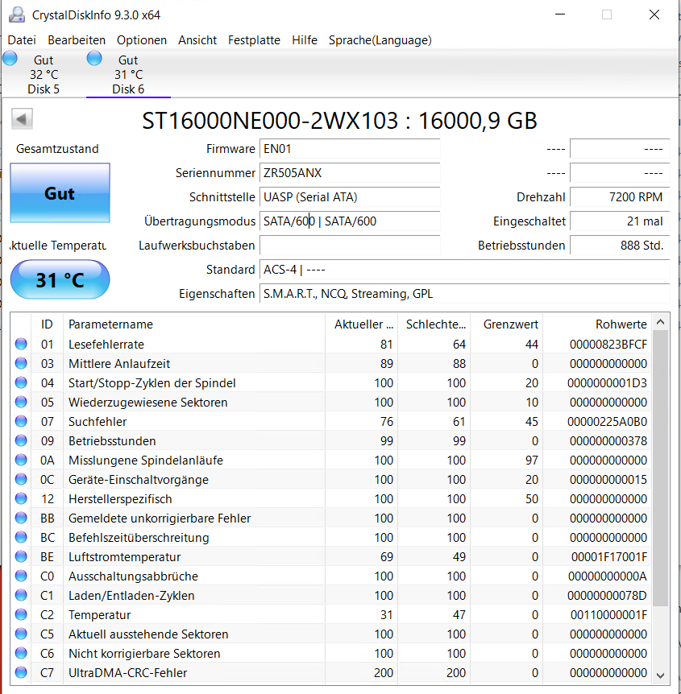Viewport: 681px width, 694px height.
Task: Open the Datei menu
Action: 22,40
